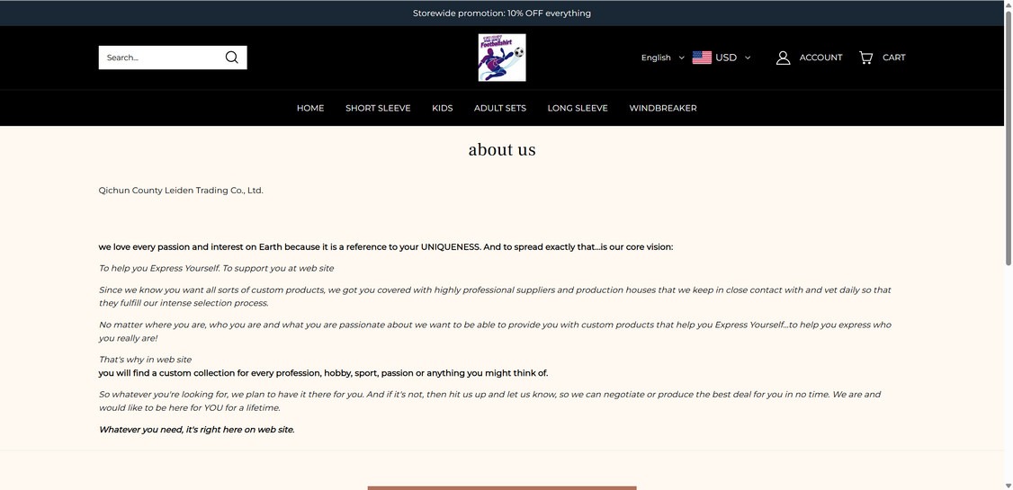Open the LONG SLEEVE category

pyautogui.click(x=578, y=108)
